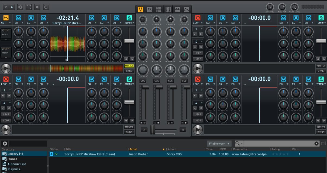
Task: Click the crossfader B button
Action: pyautogui.click(x=183, y=130)
